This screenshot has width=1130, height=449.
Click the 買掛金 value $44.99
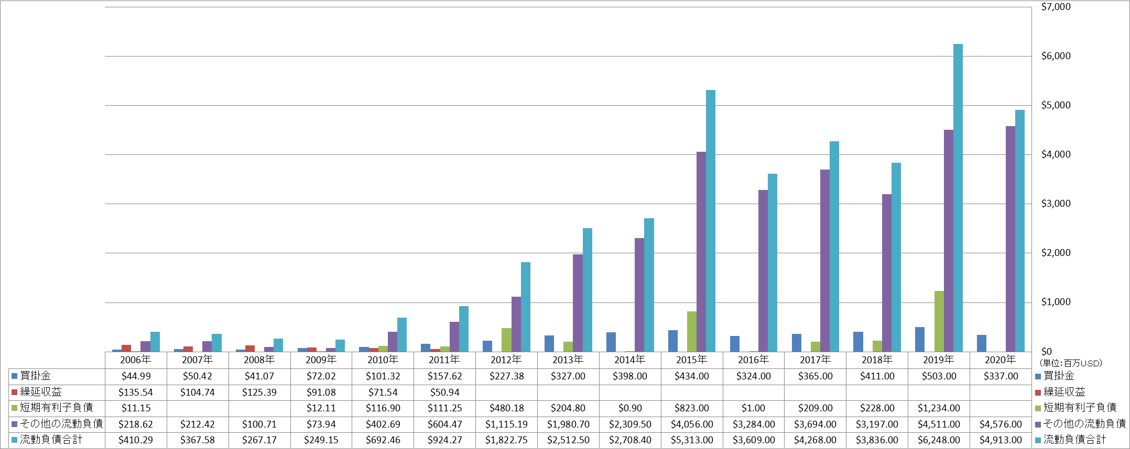136,376
